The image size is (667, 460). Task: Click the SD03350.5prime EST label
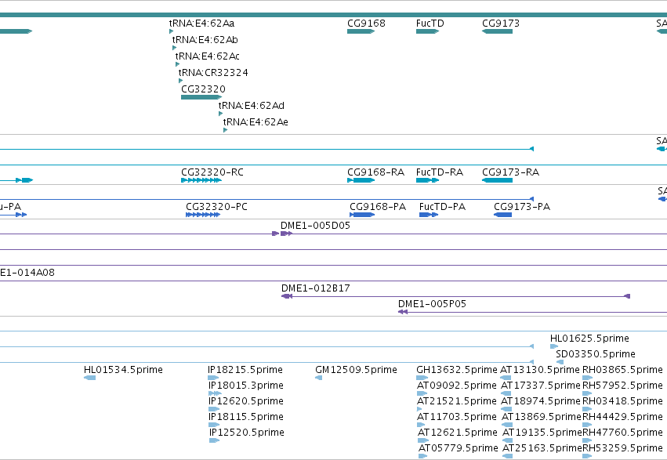(596, 354)
